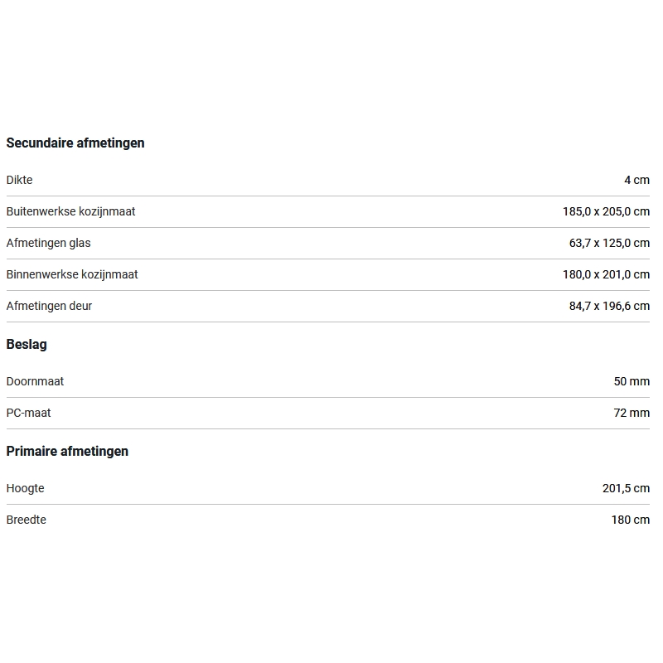
Task: Click the PC-maat label
Action: click(x=28, y=413)
